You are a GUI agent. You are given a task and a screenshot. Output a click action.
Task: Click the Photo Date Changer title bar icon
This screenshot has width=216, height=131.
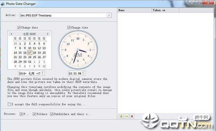pos(3,4)
